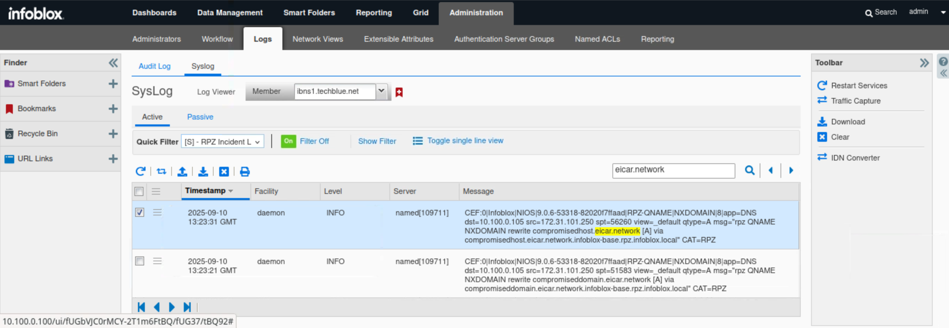Click the magnifier search icon beside eicar.network
This screenshot has height=328, width=949.
(749, 170)
